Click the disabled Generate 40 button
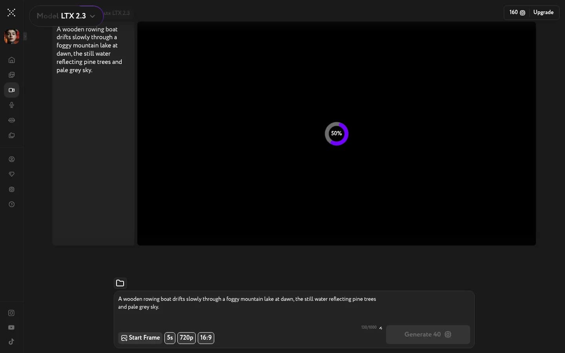The image size is (565, 353). [x=428, y=335]
